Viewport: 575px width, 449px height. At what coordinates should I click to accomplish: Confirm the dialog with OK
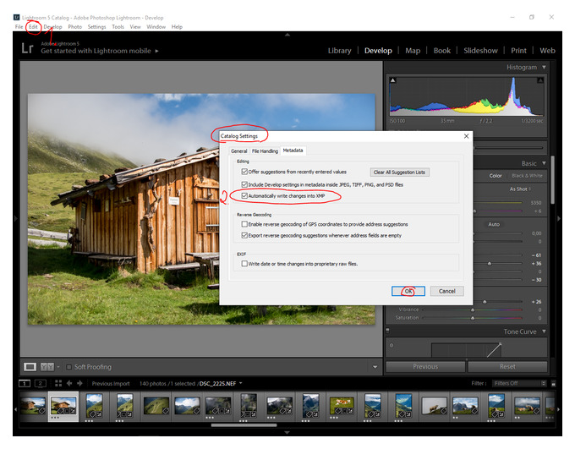408,291
